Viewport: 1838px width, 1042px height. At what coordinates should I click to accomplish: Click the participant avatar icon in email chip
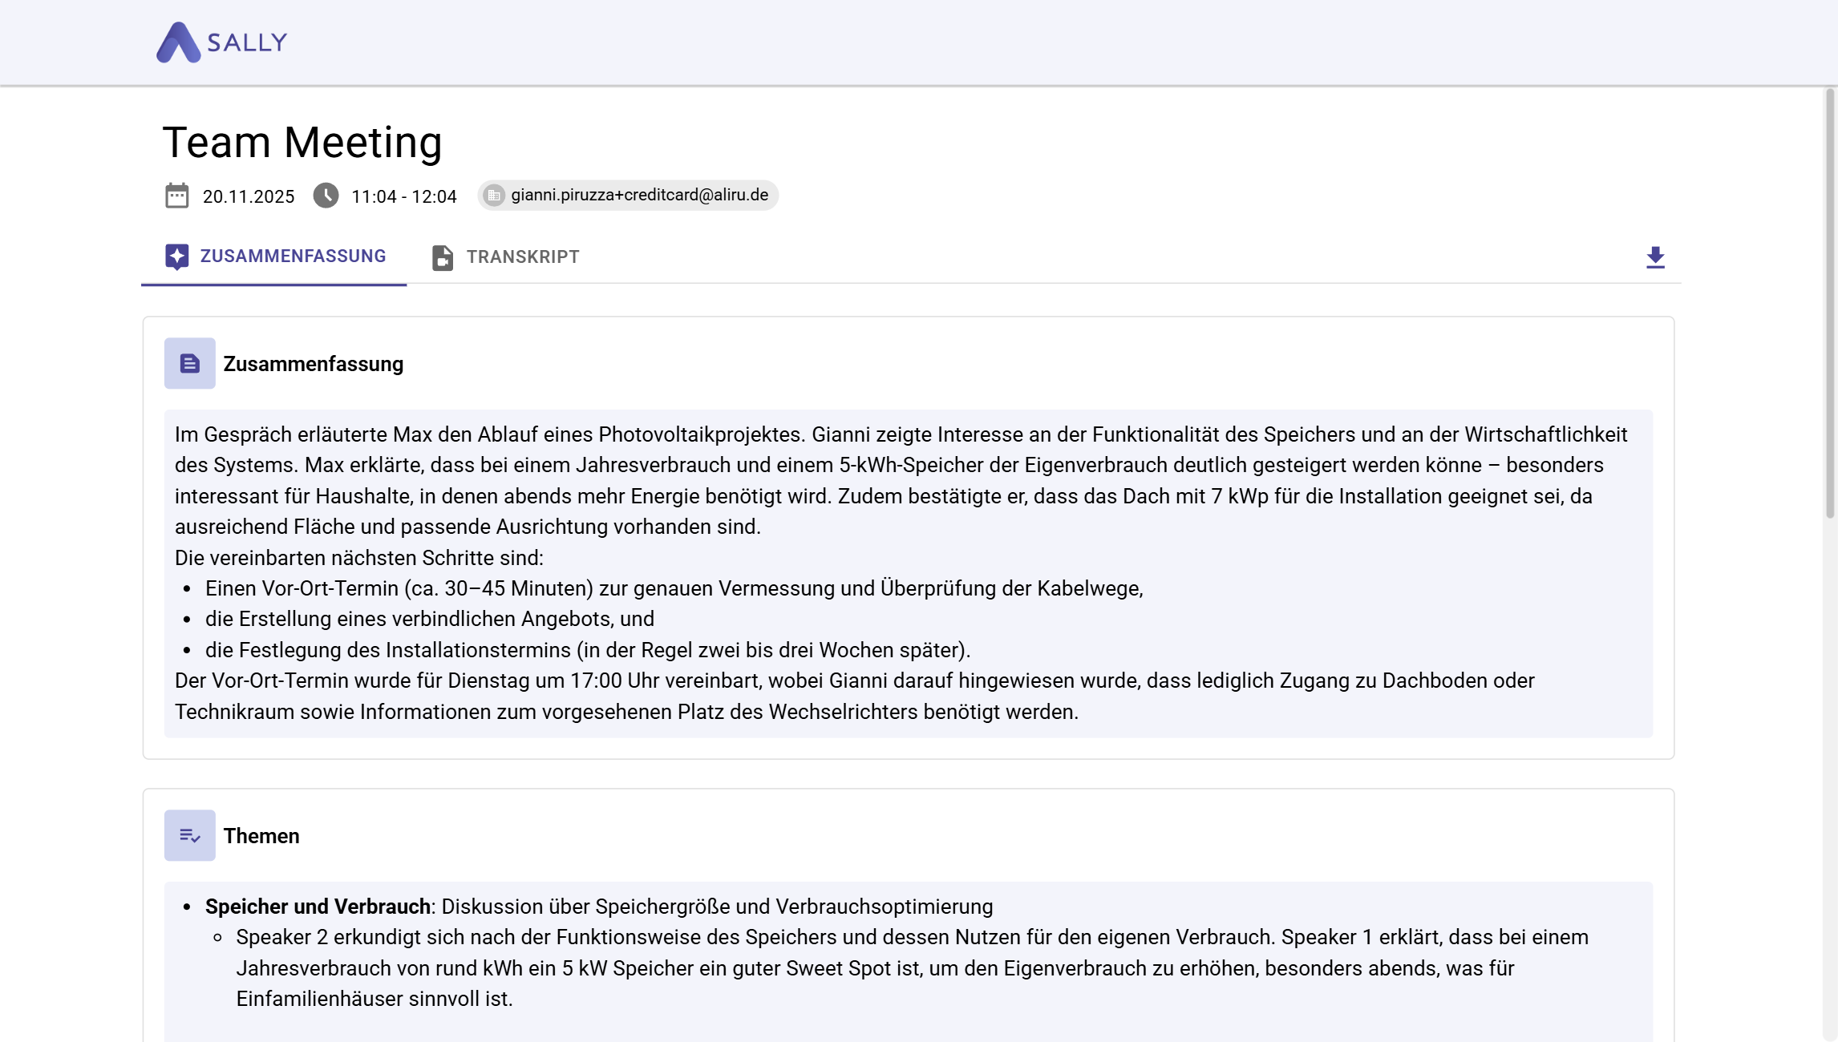click(x=494, y=196)
